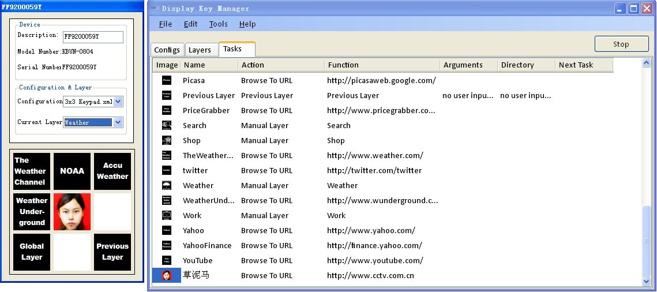Open the Configuration dropdown arrow

click(118, 102)
